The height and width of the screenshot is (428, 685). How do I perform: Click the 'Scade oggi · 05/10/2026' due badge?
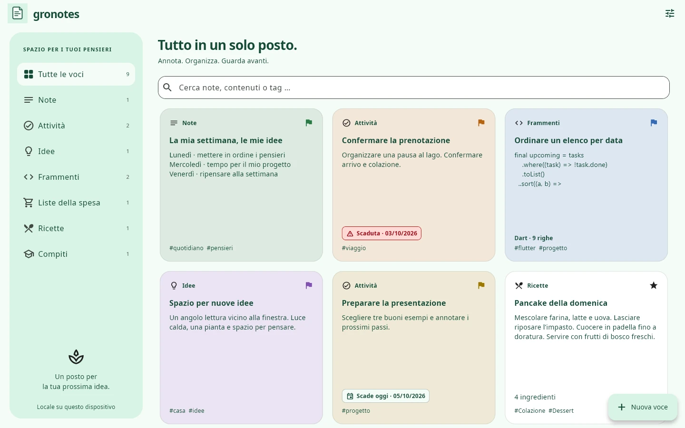point(386,396)
